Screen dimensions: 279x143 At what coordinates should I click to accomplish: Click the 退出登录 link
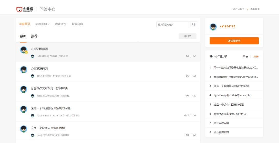[x=255, y=9]
